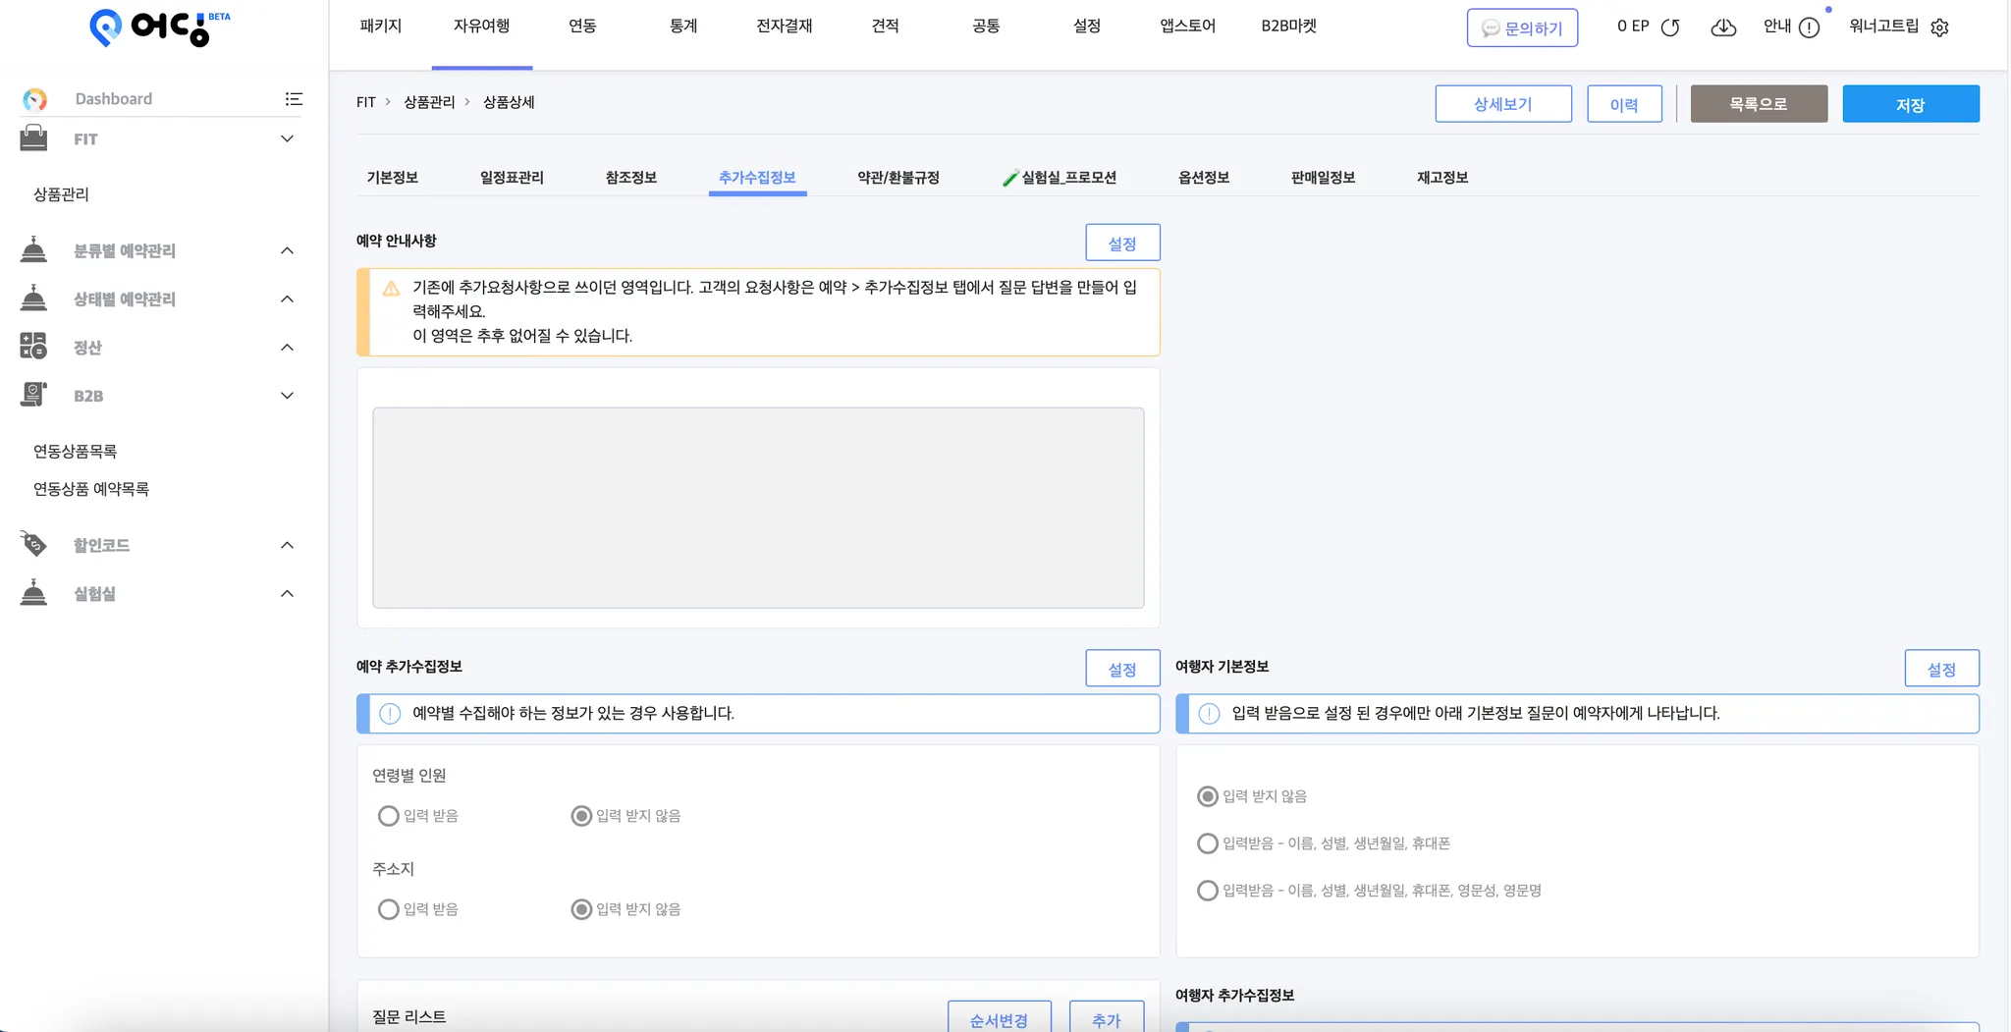Click the info icon in 여행자 기본정보 notice
2011x1032 pixels.
point(1209,714)
